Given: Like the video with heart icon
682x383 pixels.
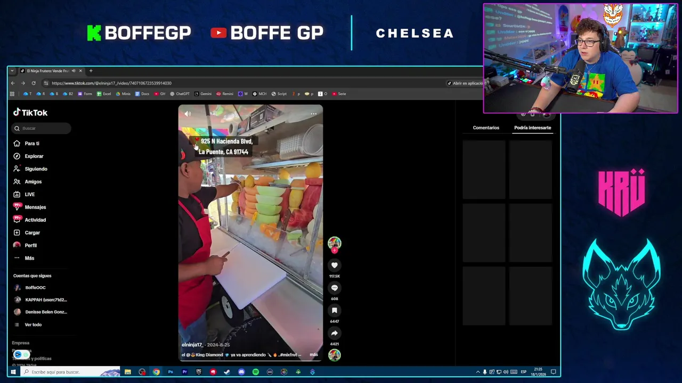Looking at the screenshot, I should pyautogui.click(x=334, y=265).
